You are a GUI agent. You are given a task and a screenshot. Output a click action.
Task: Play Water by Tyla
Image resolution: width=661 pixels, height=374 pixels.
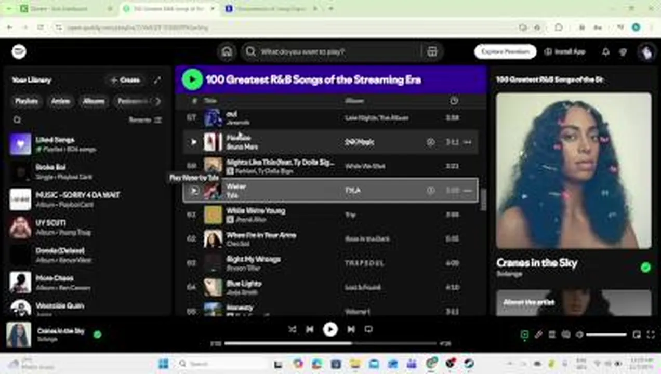click(x=193, y=191)
